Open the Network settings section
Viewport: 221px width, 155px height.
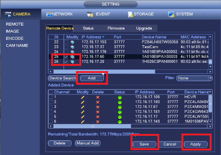(59, 14)
